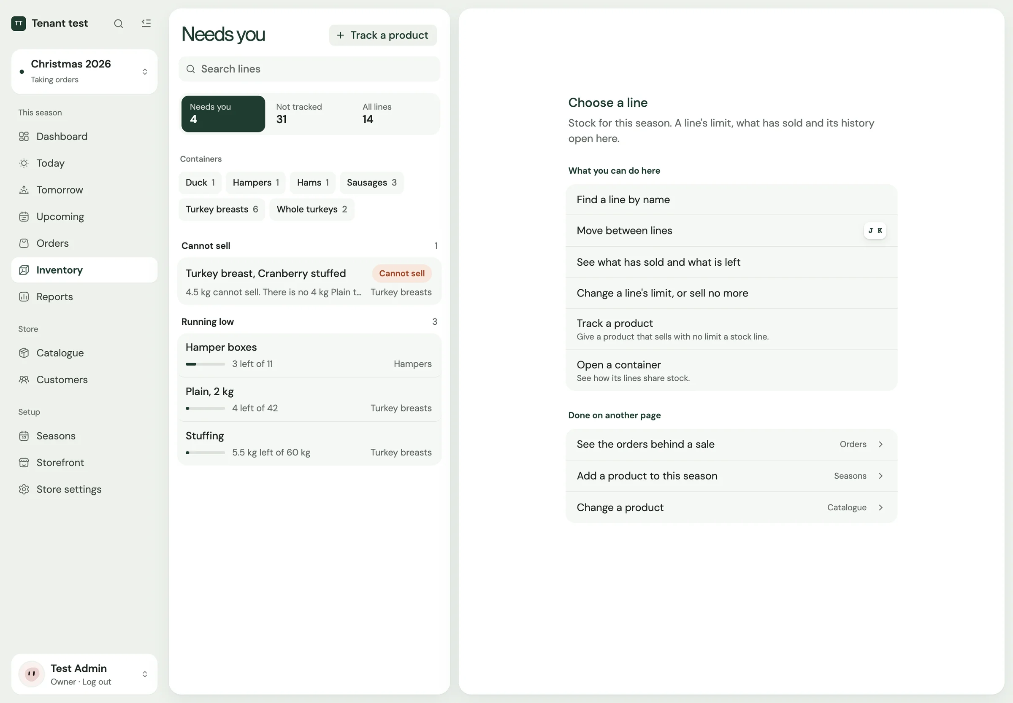Open the Plain, 2 kg line
The image size is (1013, 703).
309,399
